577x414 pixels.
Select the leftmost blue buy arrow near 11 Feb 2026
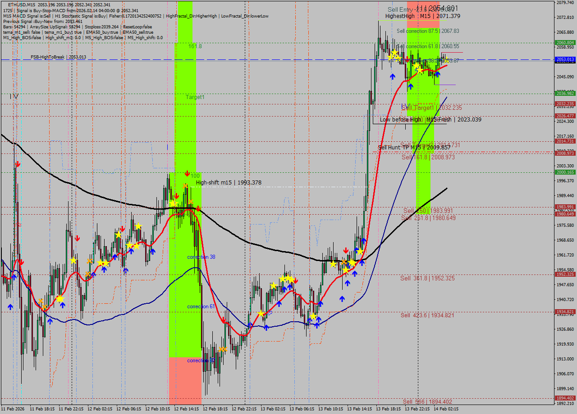10,306
